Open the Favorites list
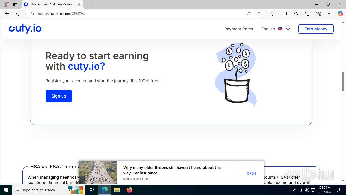 pyautogui.click(x=296, y=14)
